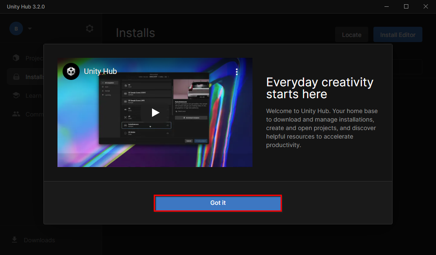Open the video's three-dot options menu
436x255 pixels.
point(237,72)
